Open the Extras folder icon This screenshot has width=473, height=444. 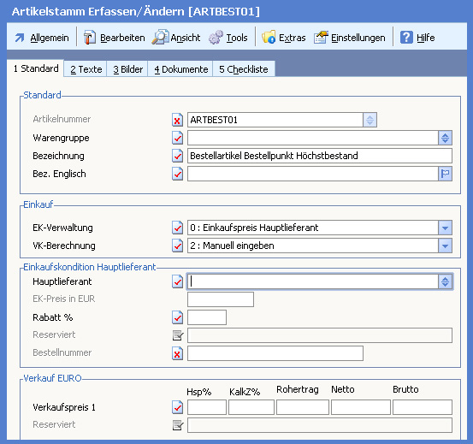coord(269,38)
